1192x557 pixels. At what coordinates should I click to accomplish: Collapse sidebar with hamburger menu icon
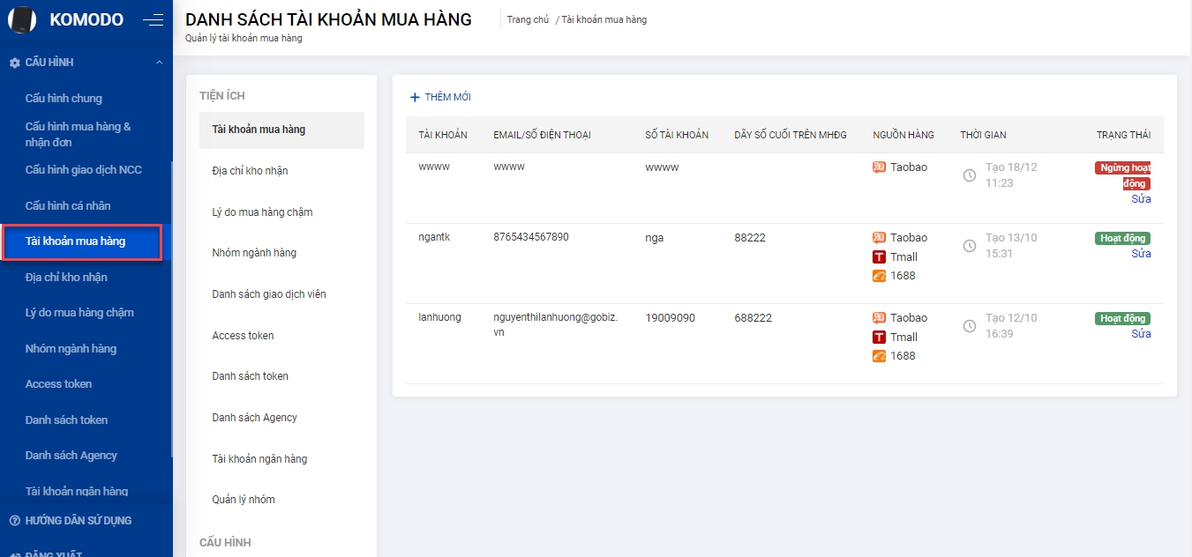153,19
